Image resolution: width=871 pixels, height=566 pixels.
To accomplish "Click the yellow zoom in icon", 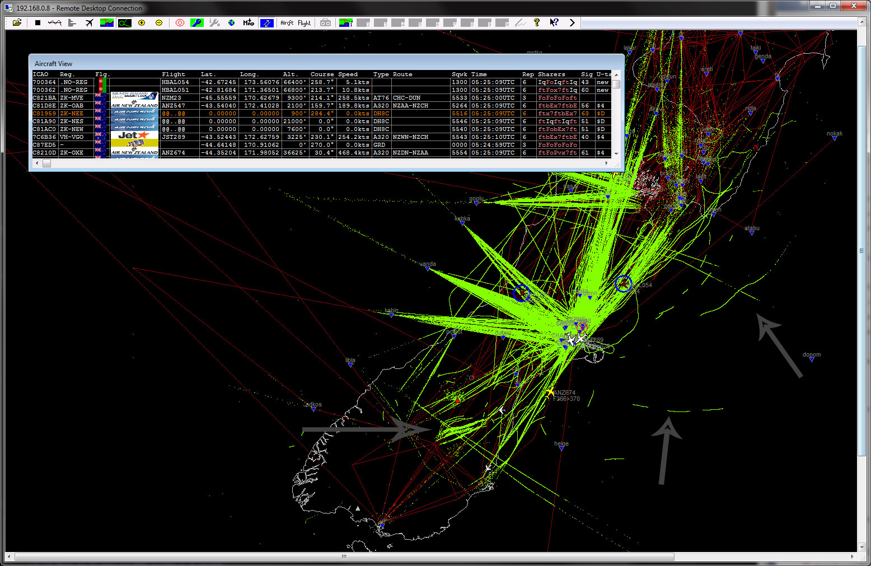I will click(x=142, y=22).
